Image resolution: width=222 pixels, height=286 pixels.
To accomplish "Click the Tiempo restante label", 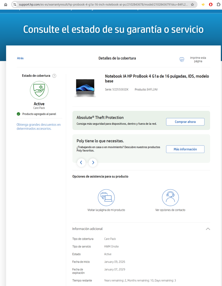I will tap(82, 280).
